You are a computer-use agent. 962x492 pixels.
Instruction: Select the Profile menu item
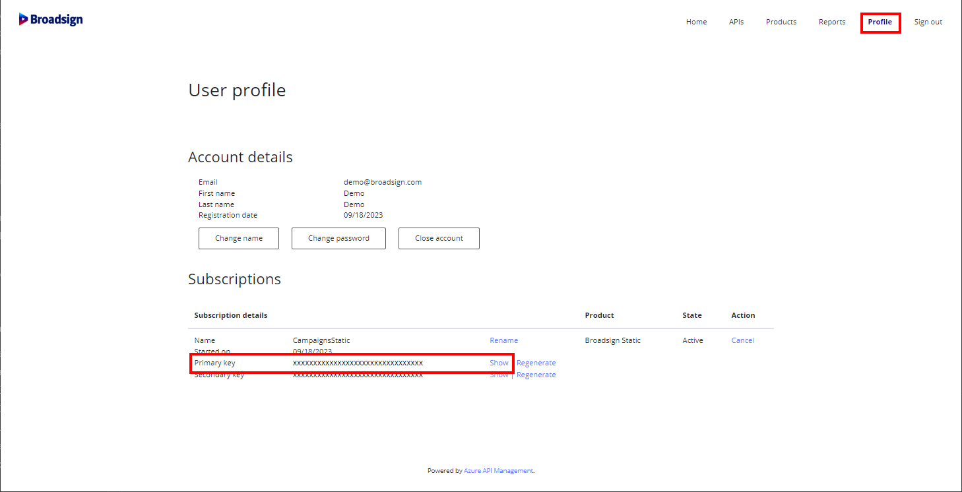[x=880, y=22]
